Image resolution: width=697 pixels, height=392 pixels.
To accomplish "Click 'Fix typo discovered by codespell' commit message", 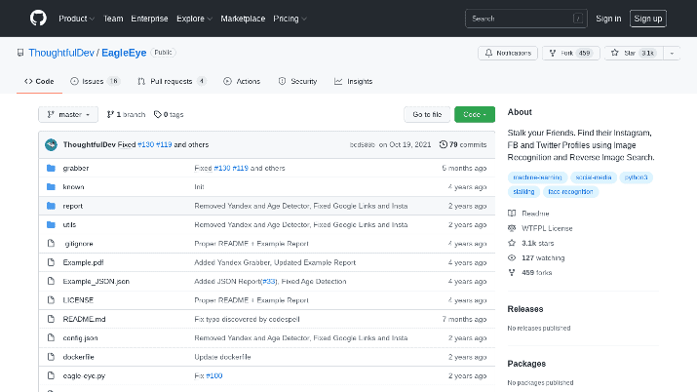I will click(247, 319).
